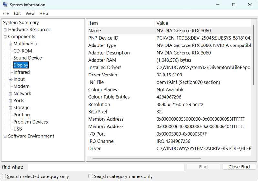Click the value 32.0.15.6109
The image size is (258, 181).
tap(169, 75)
